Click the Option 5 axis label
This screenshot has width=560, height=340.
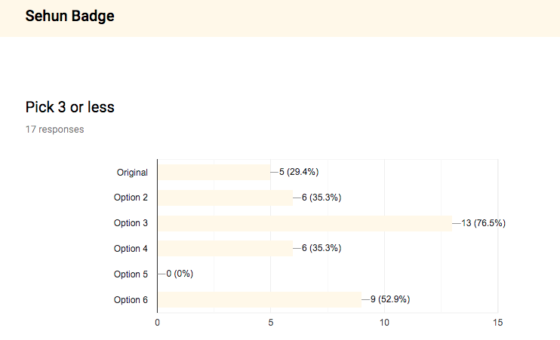click(x=131, y=274)
